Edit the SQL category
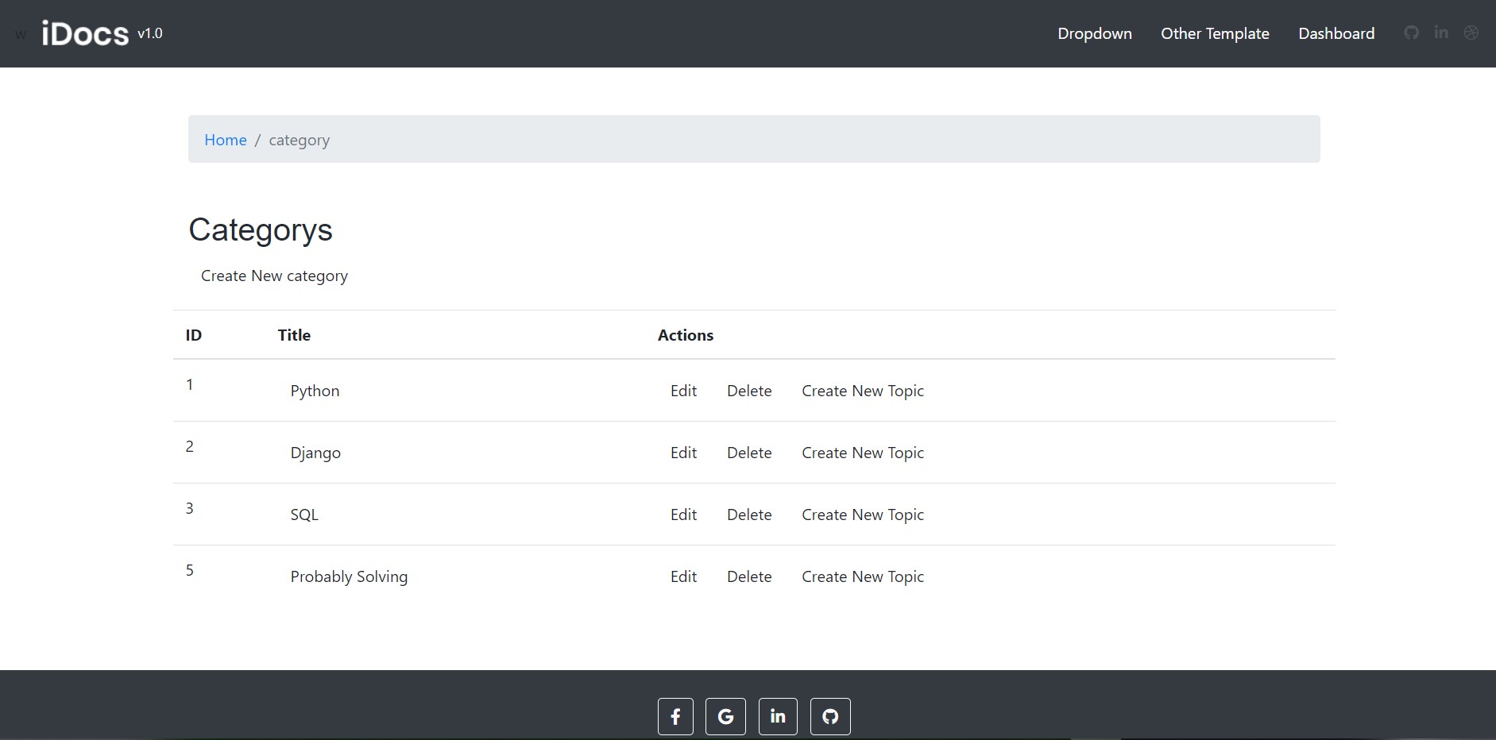The width and height of the screenshot is (1496, 740). pyautogui.click(x=683, y=515)
